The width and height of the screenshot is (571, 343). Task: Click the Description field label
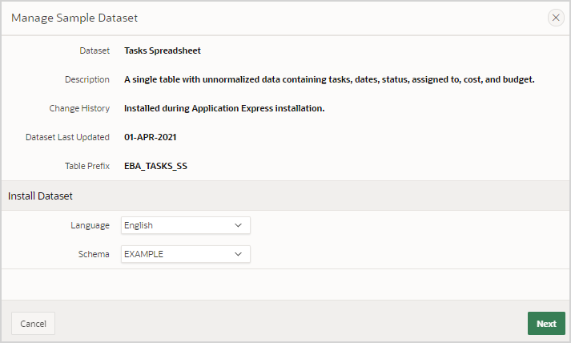[x=87, y=79]
